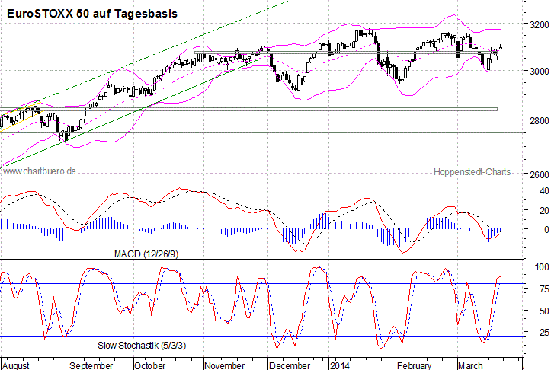
Task: Click the Hoppenstedt-Charts label
Action: (472, 171)
